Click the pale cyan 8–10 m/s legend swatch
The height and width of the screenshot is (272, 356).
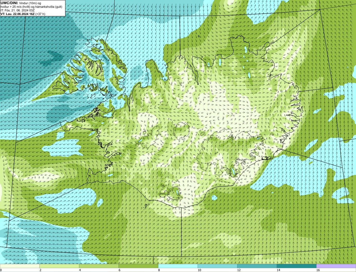(x=178, y=266)
